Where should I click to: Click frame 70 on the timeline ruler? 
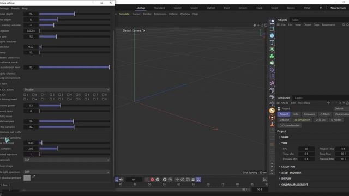pos(208,185)
